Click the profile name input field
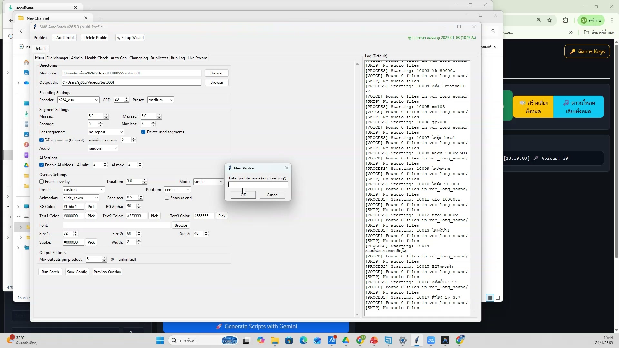This screenshot has height=348, width=619. (x=258, y=185)
